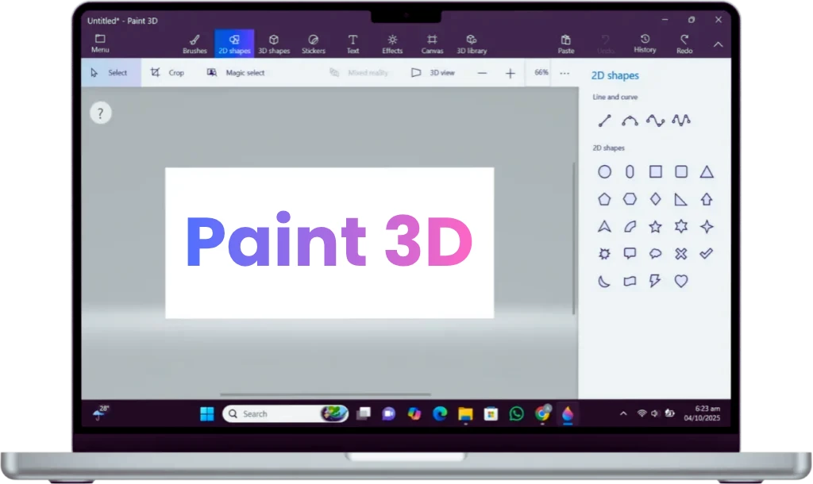Select the Brushes tool

coord(194,43)
